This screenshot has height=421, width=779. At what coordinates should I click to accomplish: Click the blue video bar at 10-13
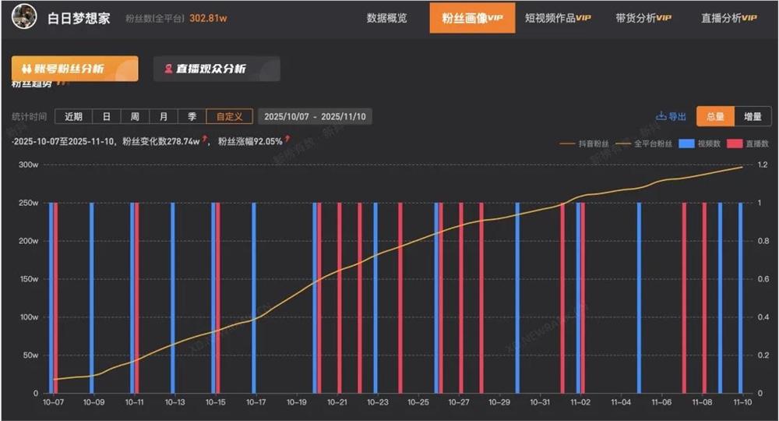(173, 298)
